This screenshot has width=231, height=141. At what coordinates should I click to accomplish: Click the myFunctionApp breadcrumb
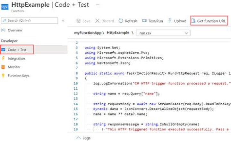[x=88, y=33]
